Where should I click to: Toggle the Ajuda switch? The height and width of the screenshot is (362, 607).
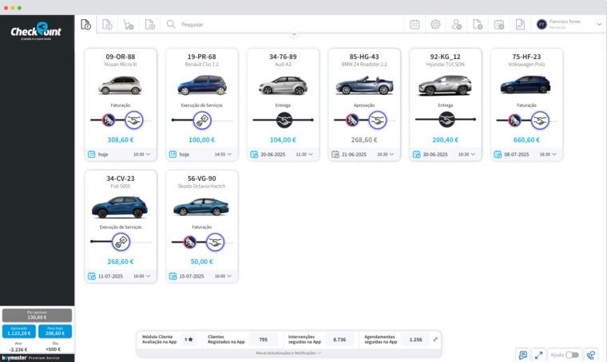coord(572,355)
